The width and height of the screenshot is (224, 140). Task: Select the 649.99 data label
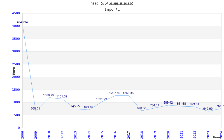tap(208, 109)
